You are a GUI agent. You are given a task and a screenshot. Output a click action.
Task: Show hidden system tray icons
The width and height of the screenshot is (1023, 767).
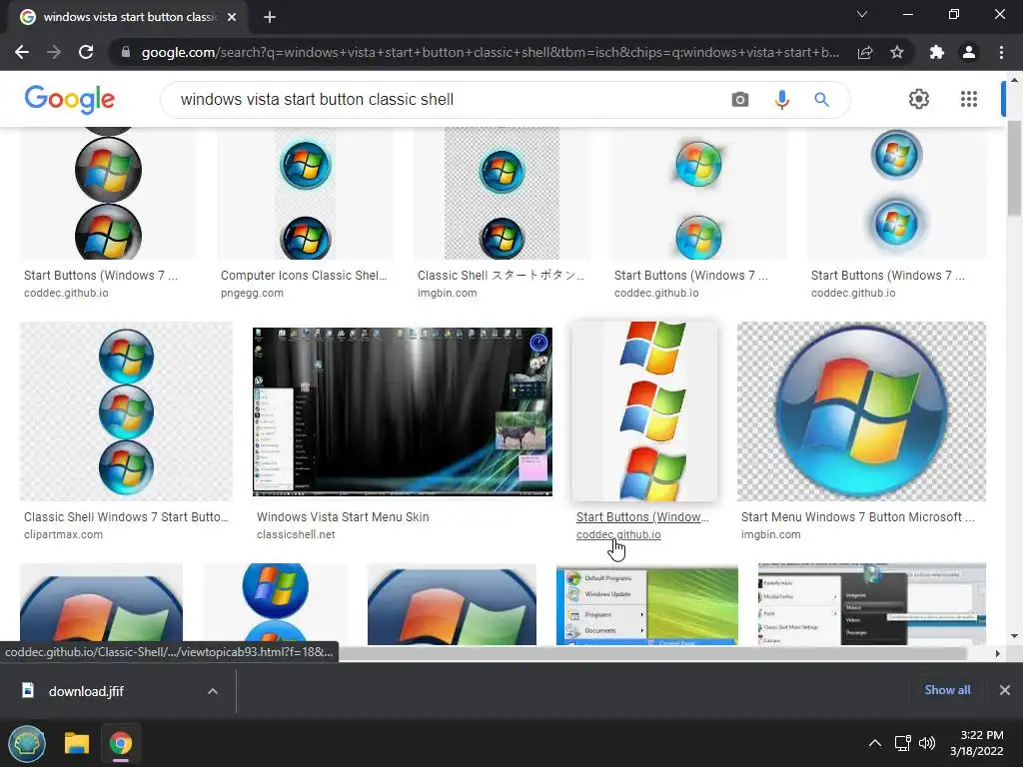click(x=875, y=743)
